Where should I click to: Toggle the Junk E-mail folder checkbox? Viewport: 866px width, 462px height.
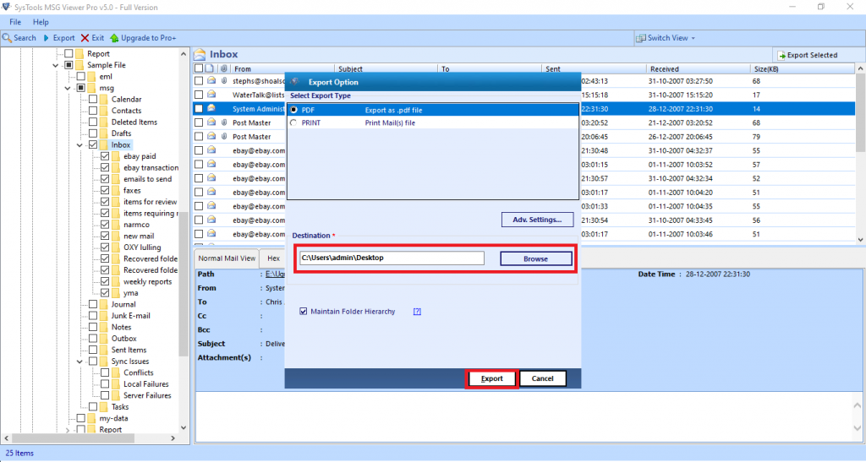point(93,316)
